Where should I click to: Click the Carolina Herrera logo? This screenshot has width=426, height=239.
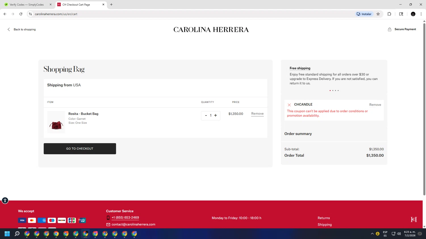211,29
